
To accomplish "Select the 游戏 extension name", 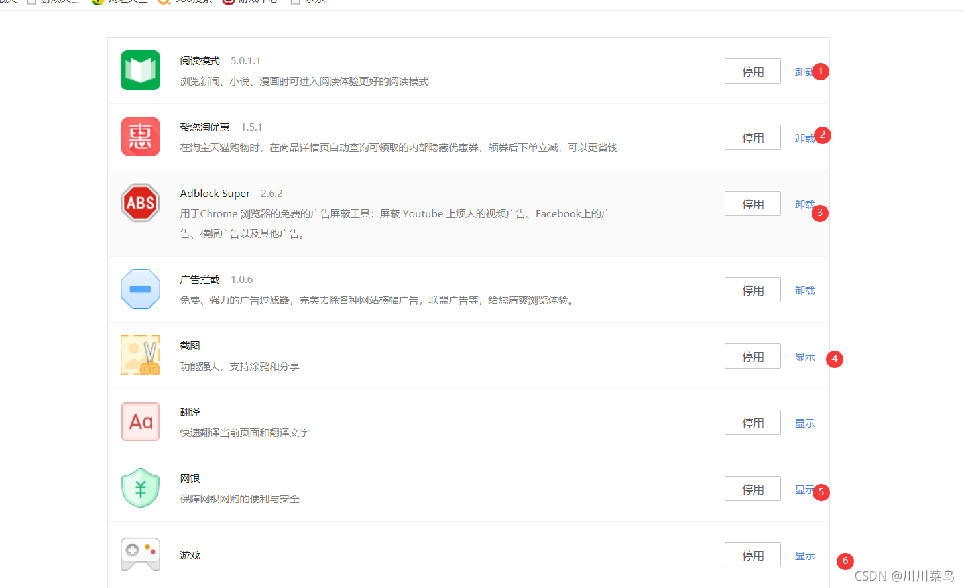I will click(190, 555).
